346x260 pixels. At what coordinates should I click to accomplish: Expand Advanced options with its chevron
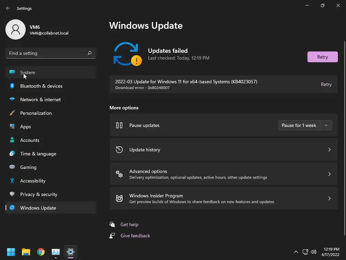coord(329,174)
